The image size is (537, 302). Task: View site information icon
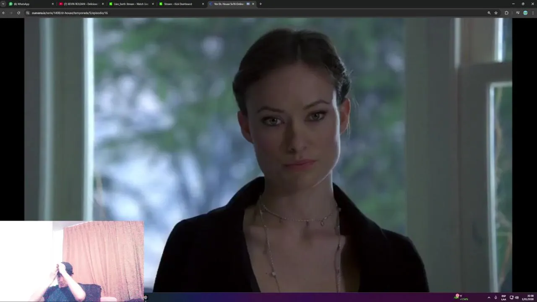(28, 13)
